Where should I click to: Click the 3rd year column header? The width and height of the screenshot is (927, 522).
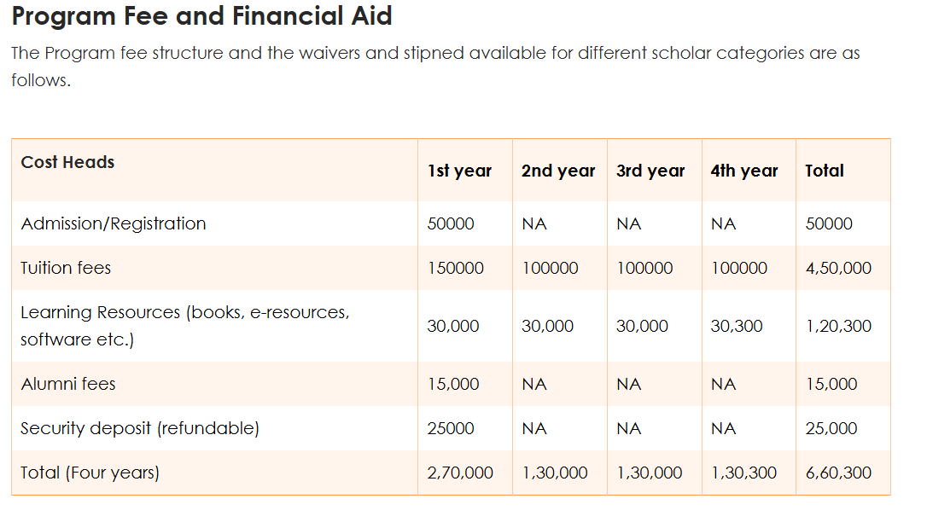[650, 171]
